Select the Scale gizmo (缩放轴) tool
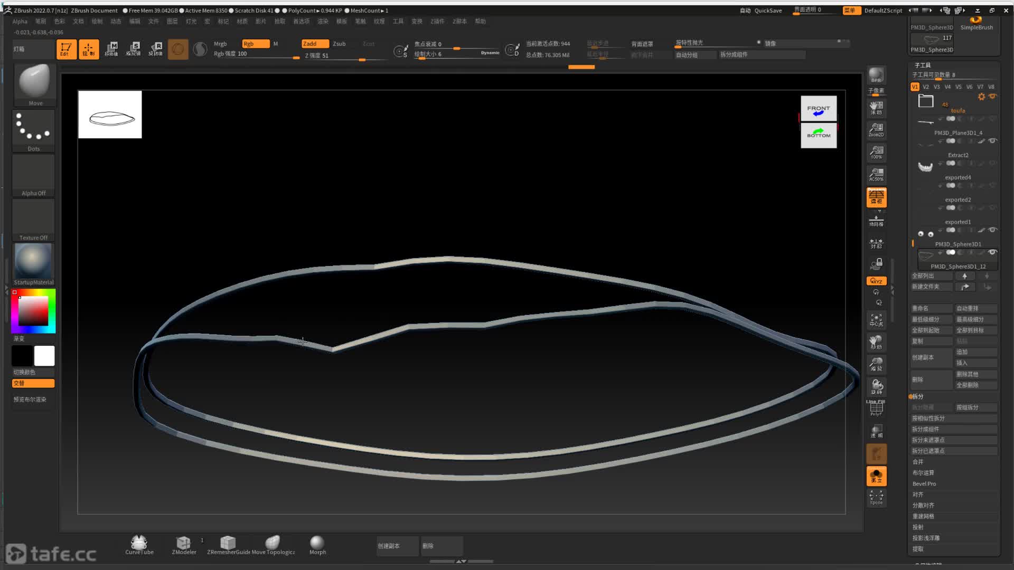 pyautogui.click(x=134, y=49)
